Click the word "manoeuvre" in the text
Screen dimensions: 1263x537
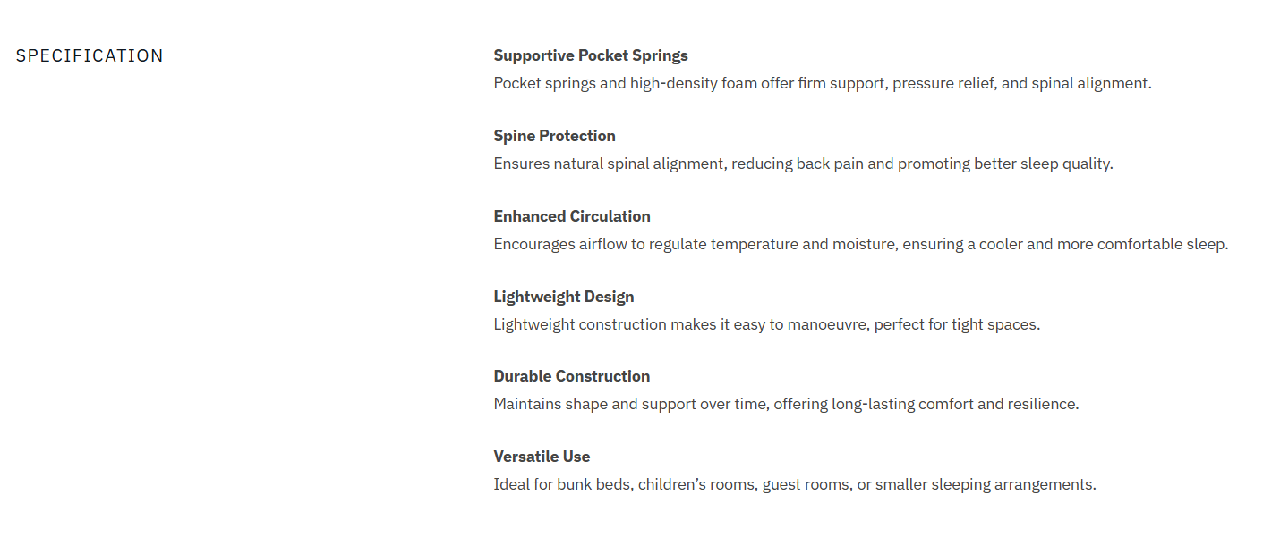pos(827,324)
